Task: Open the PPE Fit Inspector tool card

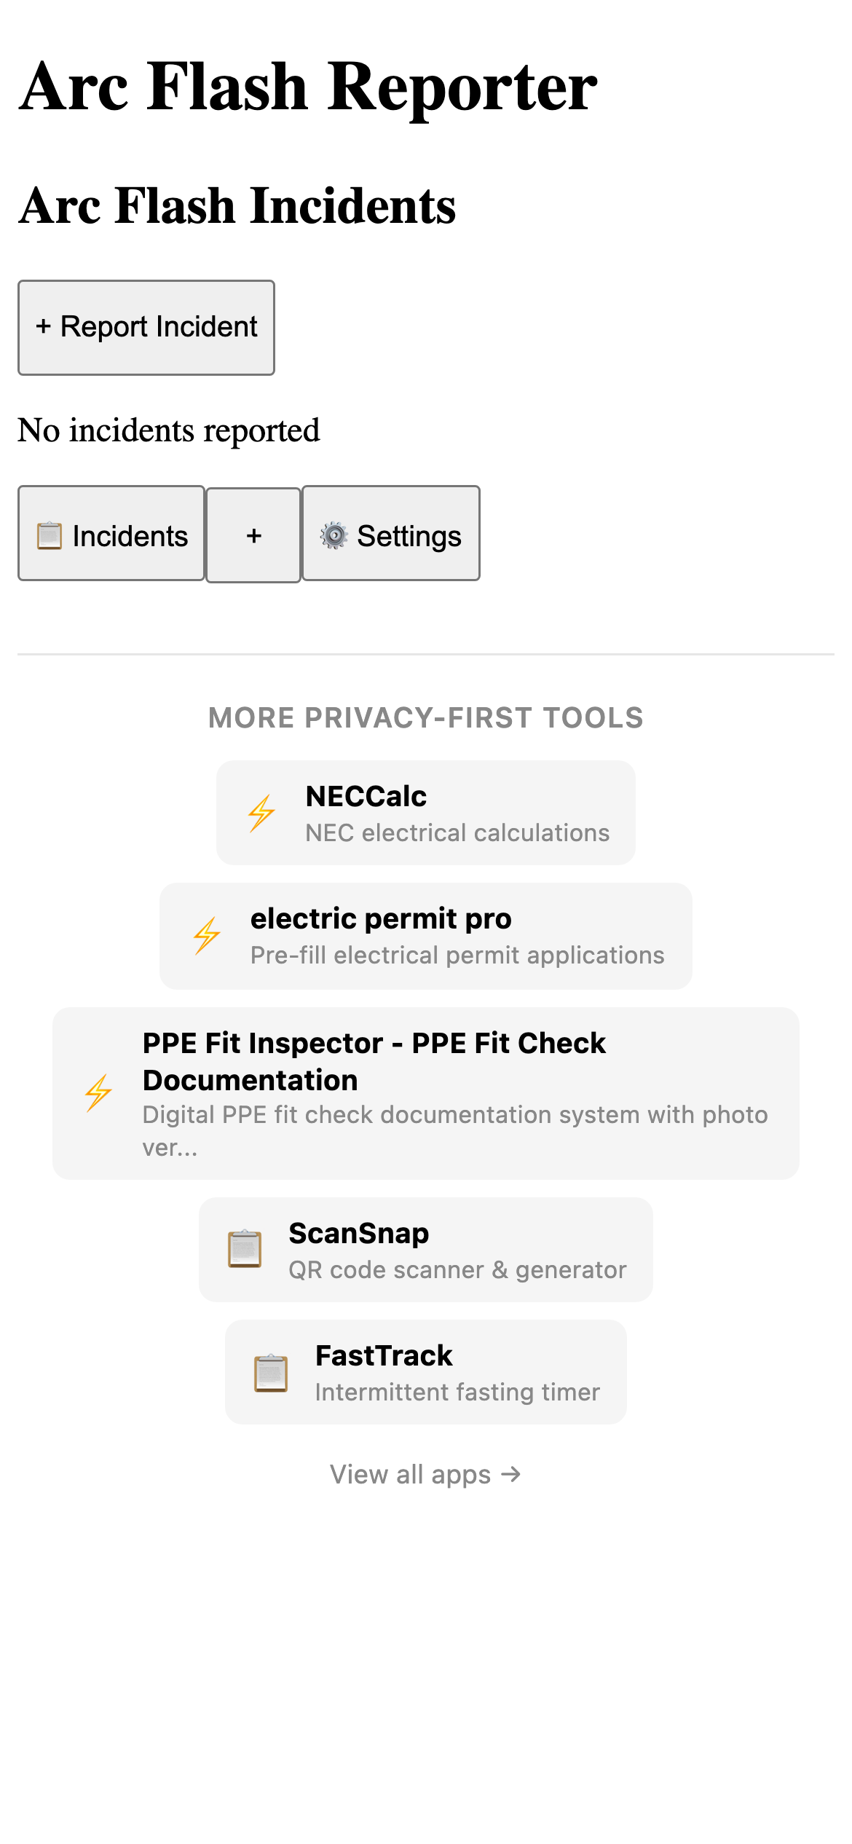Action: point(425,1092)
